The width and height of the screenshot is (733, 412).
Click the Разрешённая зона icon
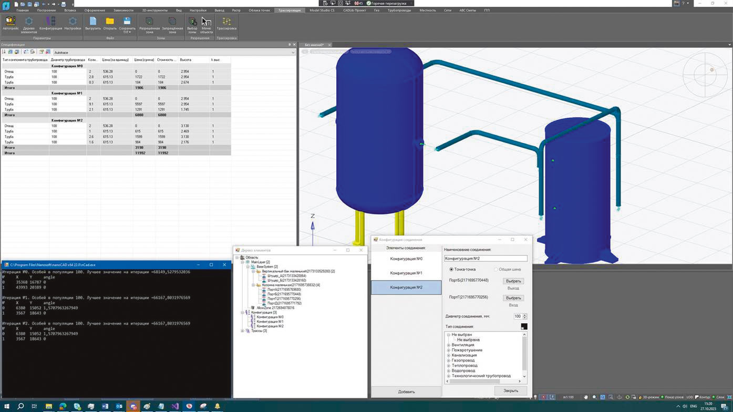(x=149, y=24)
